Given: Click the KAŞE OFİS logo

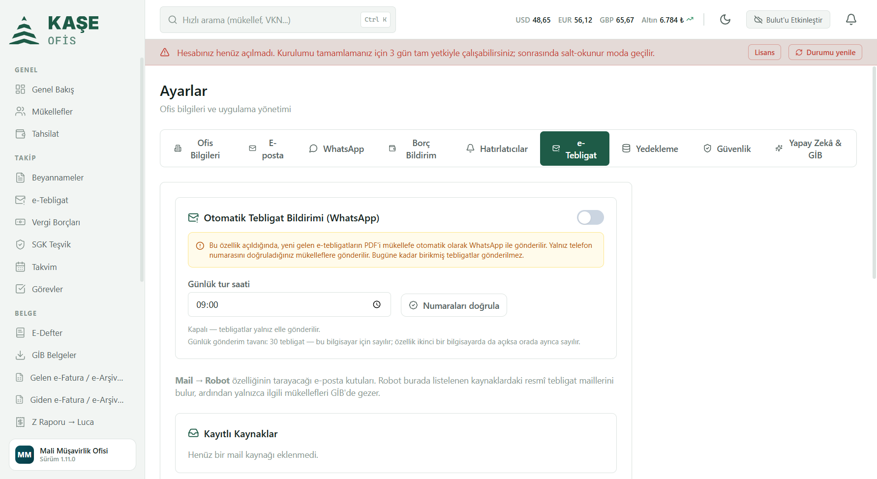Looking at the screenshot, I should pos(54,30).
